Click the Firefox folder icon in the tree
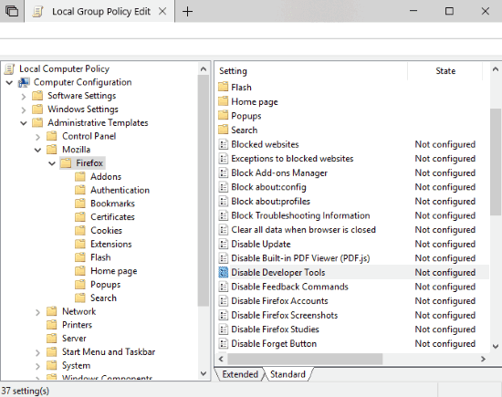 [x=66, y=163]
